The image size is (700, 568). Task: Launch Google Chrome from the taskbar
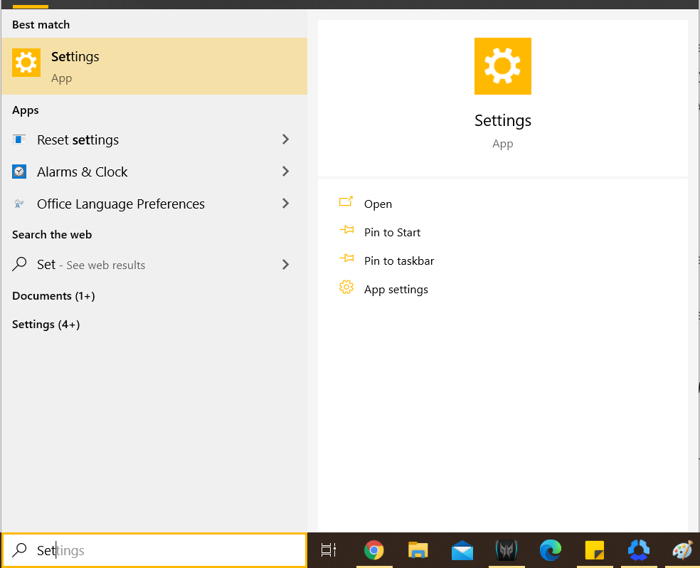click(x=374, y=550)
